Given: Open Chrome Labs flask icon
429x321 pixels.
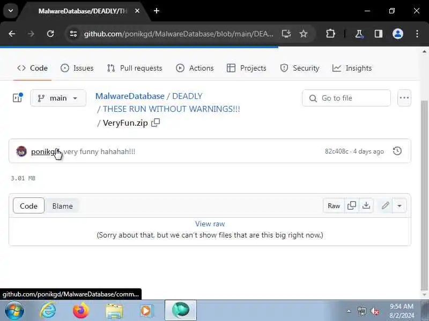Looking at the screenshot, I should click(x=359, y=34).
